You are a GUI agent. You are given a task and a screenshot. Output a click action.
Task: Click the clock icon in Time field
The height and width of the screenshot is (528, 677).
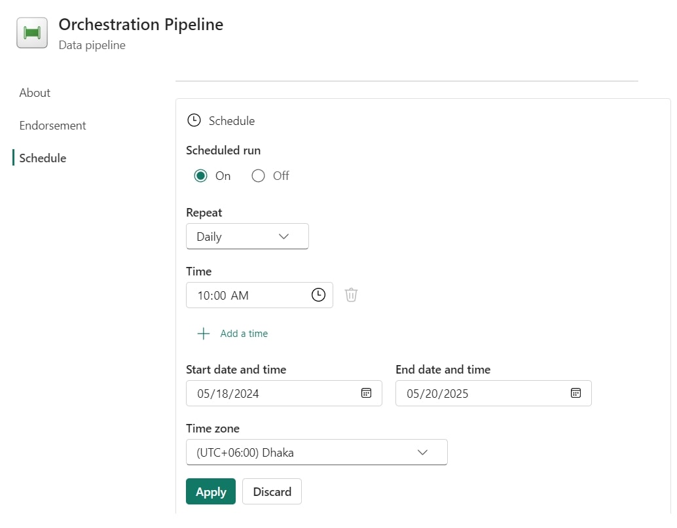coord(318,295)
